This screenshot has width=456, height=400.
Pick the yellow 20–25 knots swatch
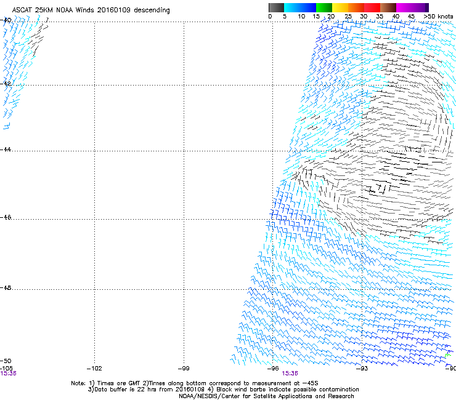coord(340,7)
